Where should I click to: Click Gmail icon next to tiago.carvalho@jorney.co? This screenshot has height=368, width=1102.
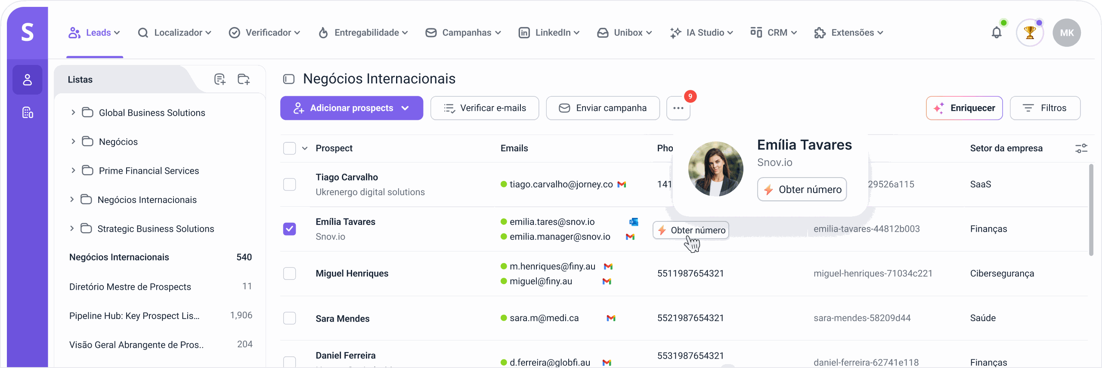tap(622, 184)
